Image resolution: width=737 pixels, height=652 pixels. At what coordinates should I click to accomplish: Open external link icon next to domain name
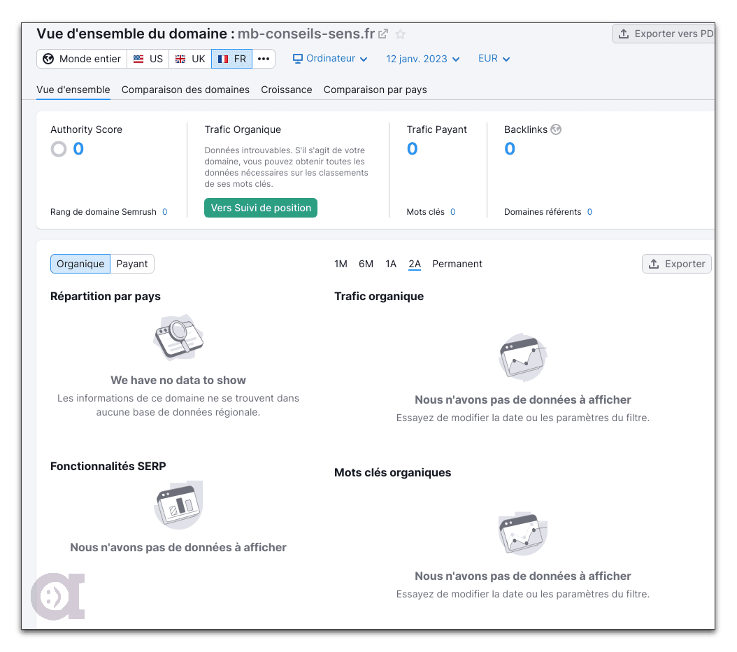pyautogui.click(x=383, y=34)
